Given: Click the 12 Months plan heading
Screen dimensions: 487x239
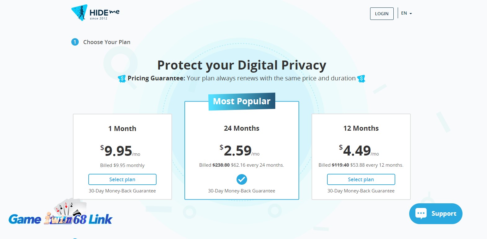Looking at the screenshot, I should 361,128.
